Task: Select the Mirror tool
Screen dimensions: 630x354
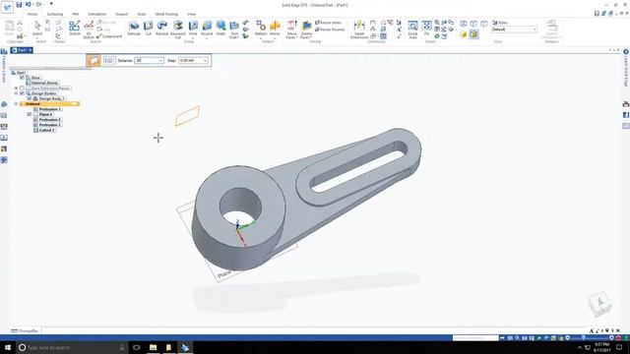Action: (275, 29)
